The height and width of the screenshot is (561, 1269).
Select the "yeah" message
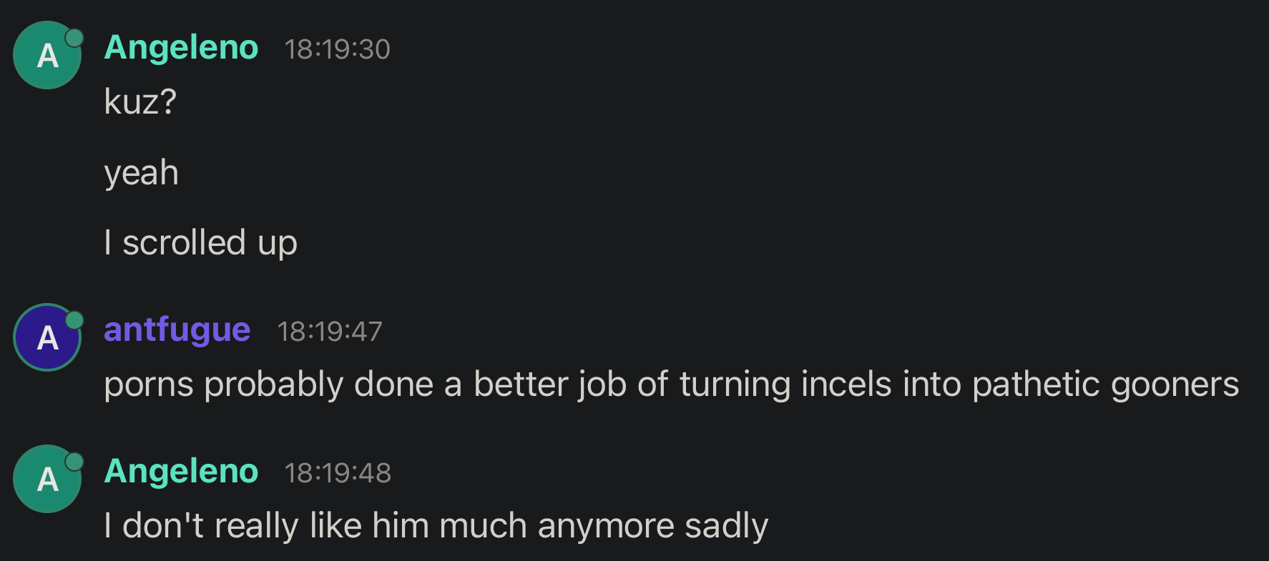point(141,173)
